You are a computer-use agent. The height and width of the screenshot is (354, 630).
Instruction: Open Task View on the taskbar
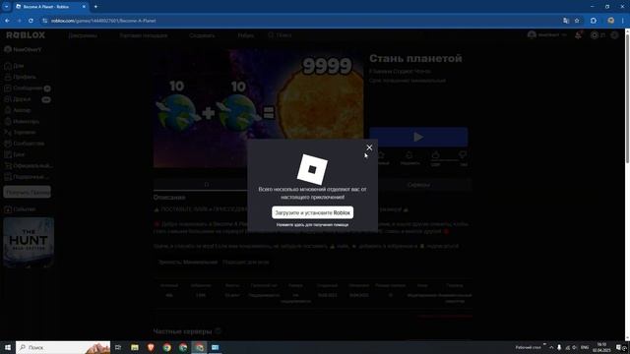118,347
